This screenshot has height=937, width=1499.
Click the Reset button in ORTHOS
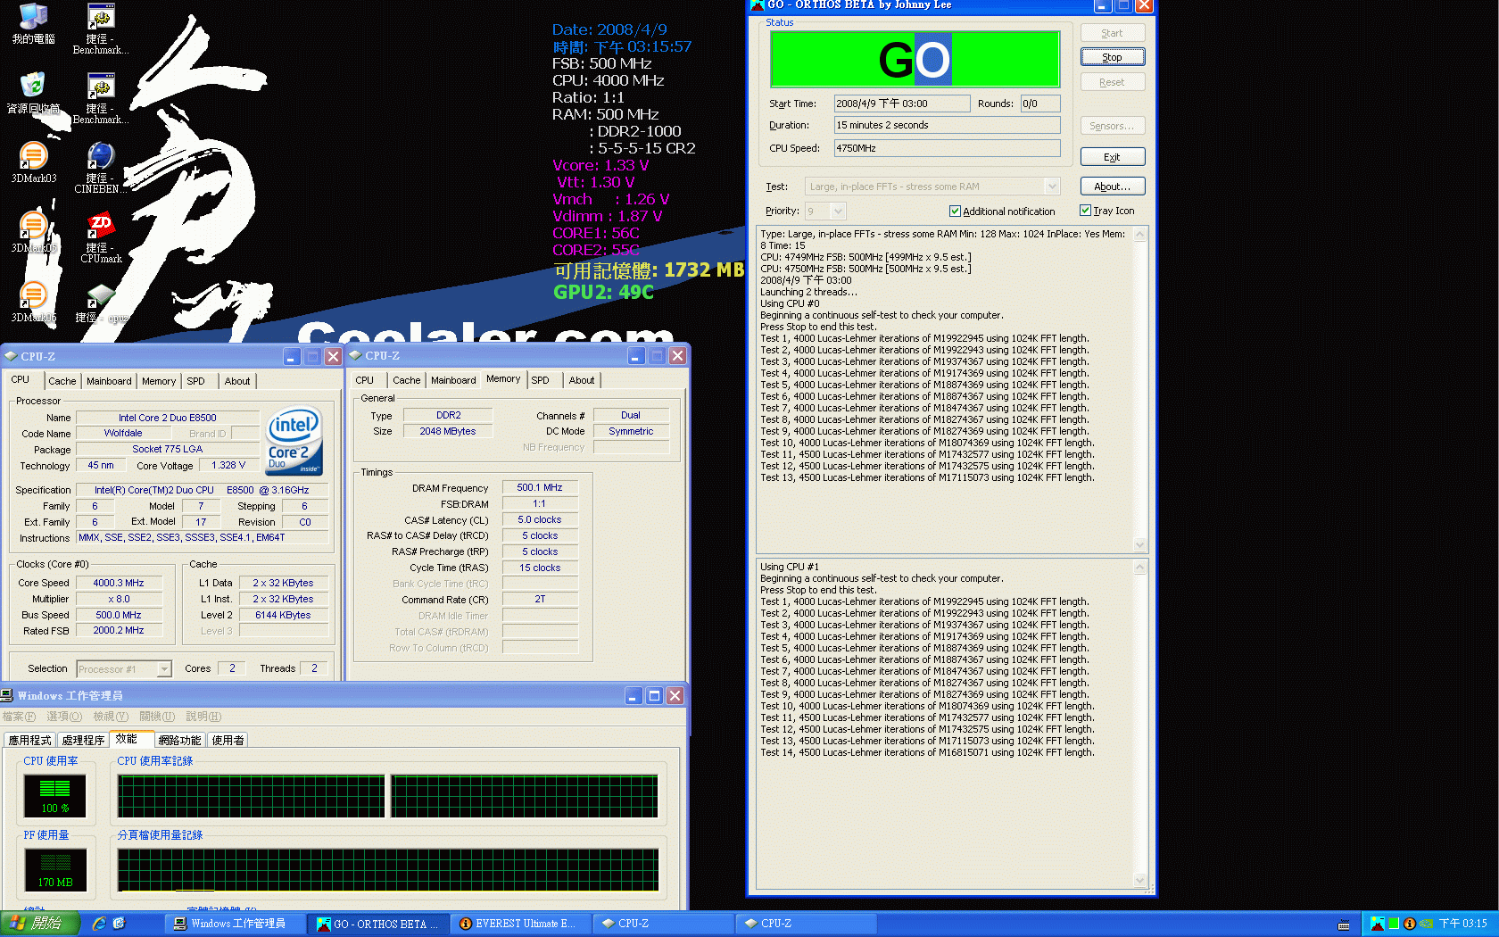click(x=1113, y=82)
